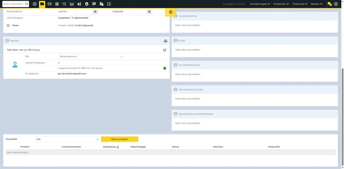Open the Rol dropdown showing Eerste persoon
Image resolution: width=344 pixels, height=169 pixels.
91,57
